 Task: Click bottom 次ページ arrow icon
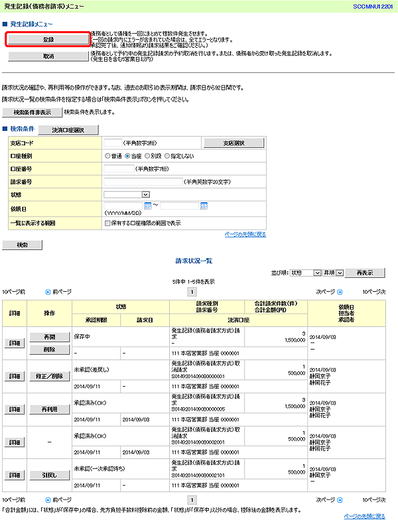tap(340, 500)
